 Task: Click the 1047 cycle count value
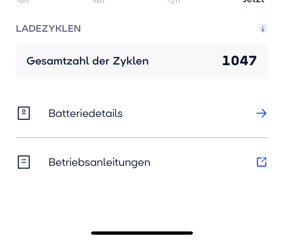click(x=239, y=61)
